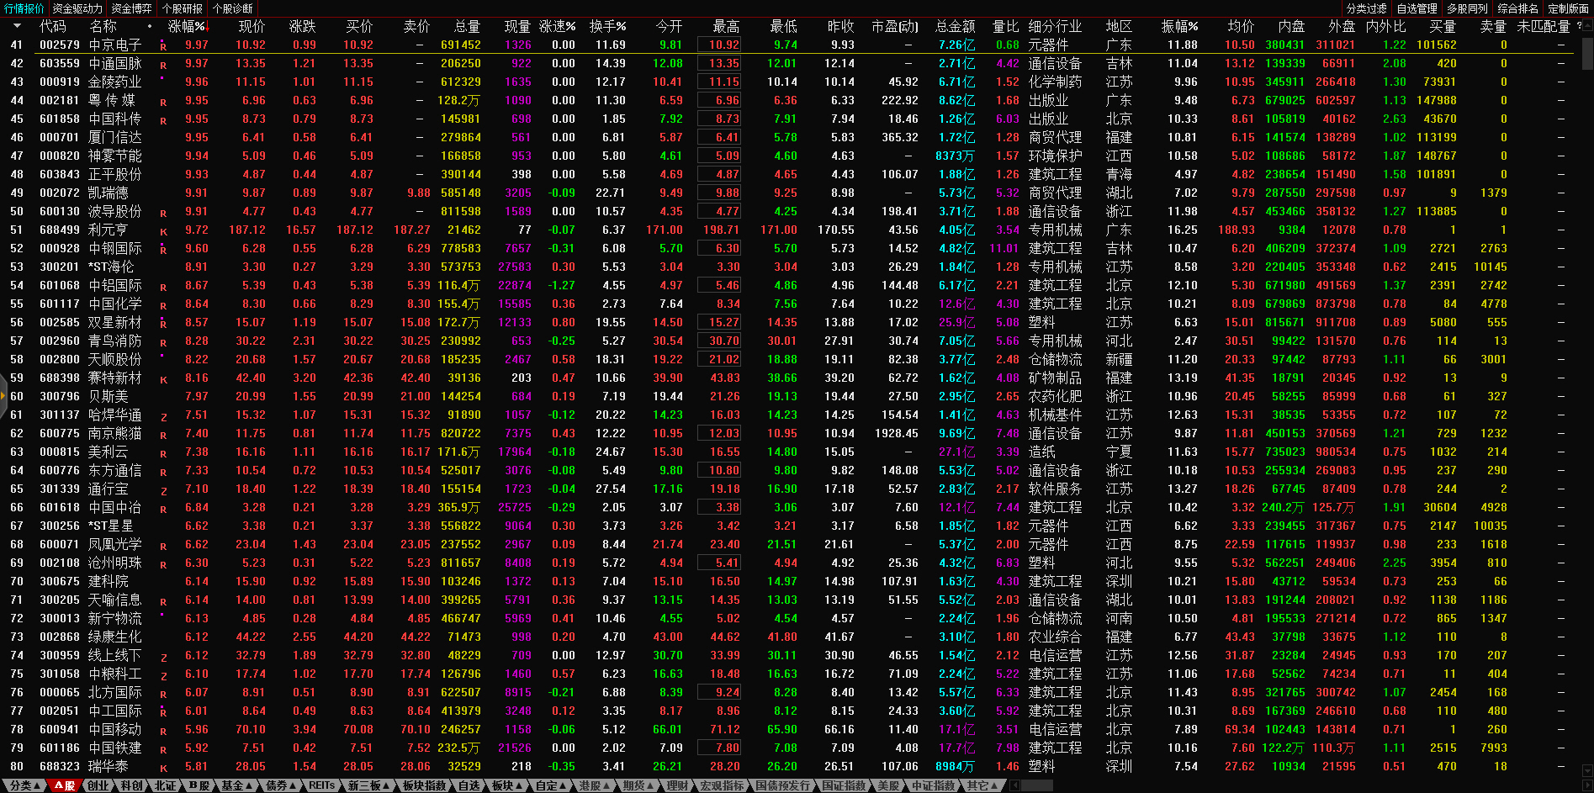Click the bottom tab bar scroll-left arrow
This screenshot has width=1594, height=793.
[x=1015, y=785]
